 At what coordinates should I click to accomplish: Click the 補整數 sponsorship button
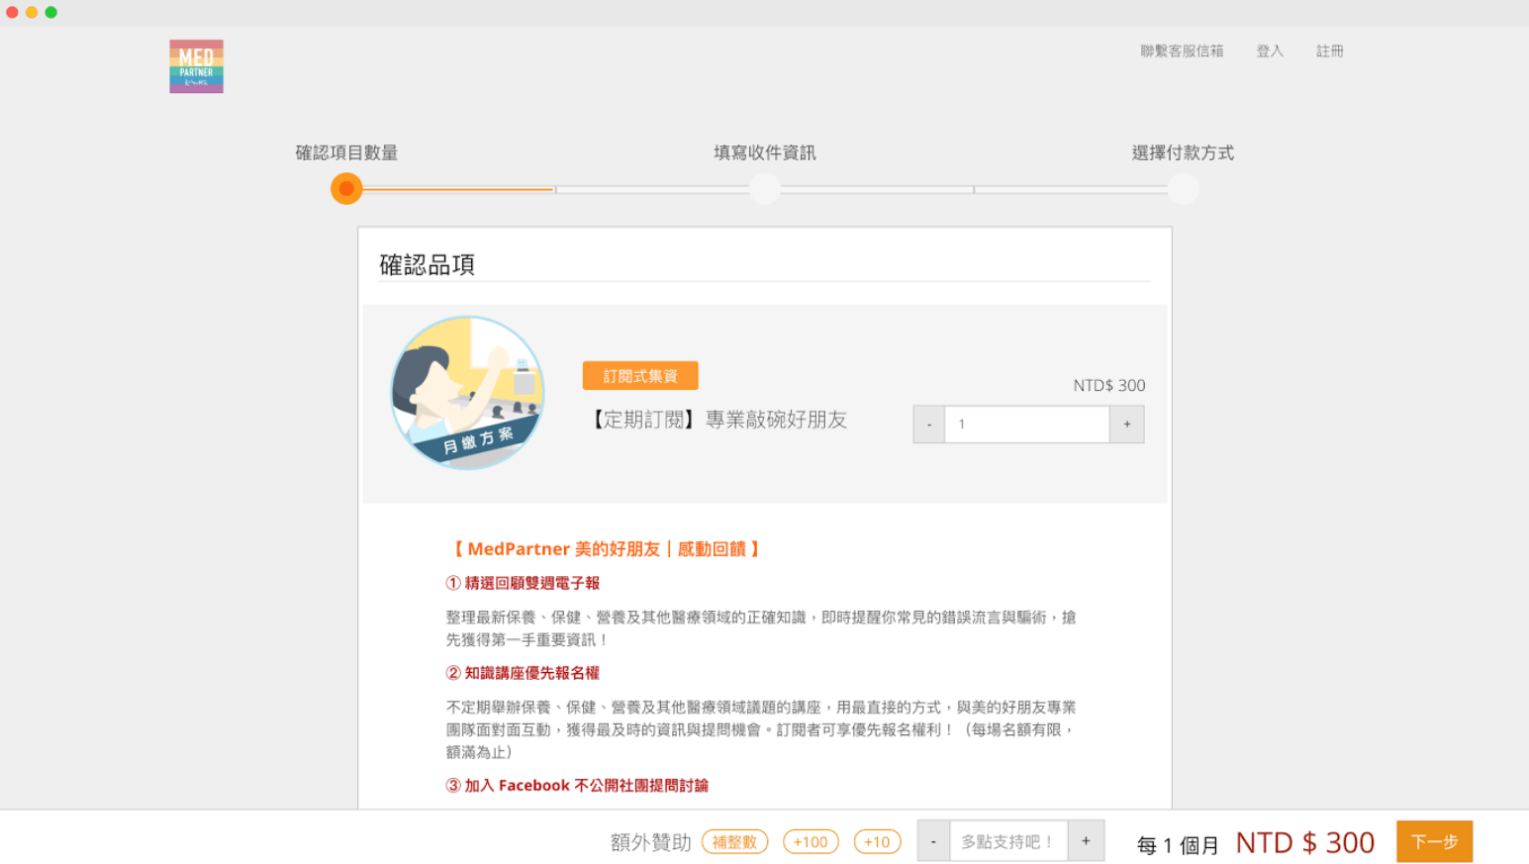(734, 842)
